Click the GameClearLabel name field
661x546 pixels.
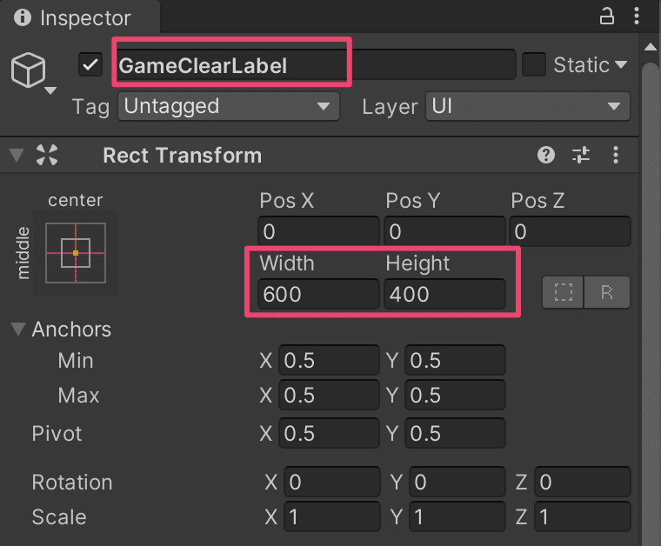(313, 64)
